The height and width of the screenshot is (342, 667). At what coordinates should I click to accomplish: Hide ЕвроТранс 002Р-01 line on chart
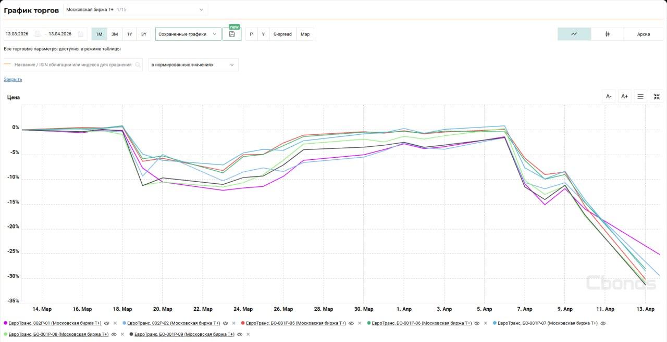(107, 323)
